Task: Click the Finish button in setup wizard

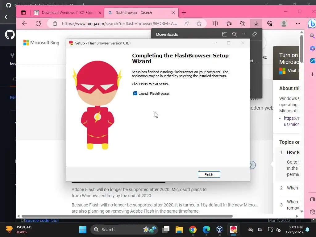Action: point(209,175)
